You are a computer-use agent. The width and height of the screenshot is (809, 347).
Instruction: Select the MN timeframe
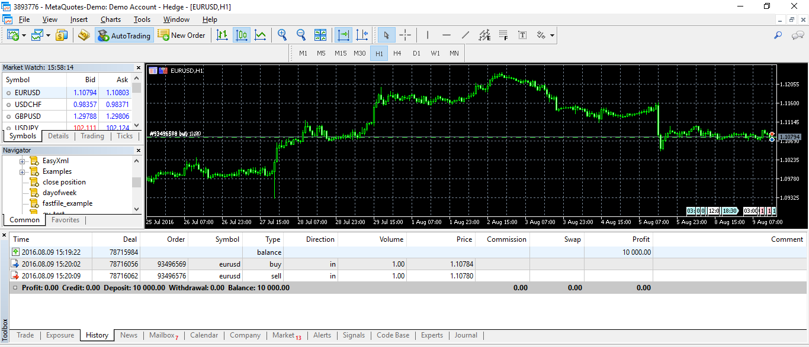point(454,53)
